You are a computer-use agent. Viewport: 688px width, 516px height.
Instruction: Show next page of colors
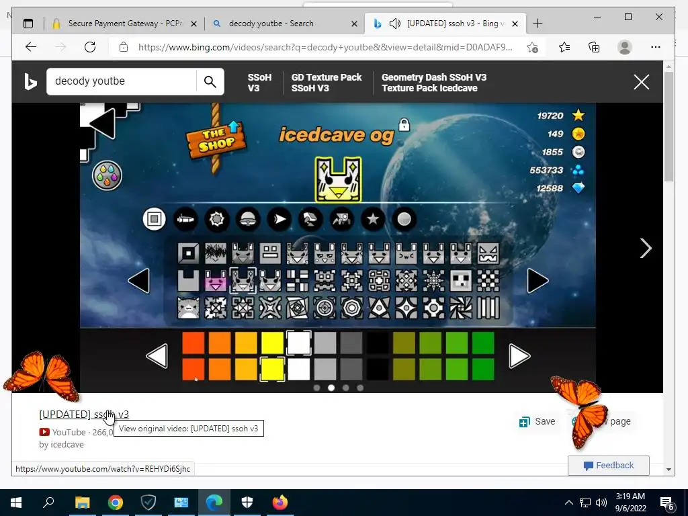pyautogui.click(x=519, y=356)
